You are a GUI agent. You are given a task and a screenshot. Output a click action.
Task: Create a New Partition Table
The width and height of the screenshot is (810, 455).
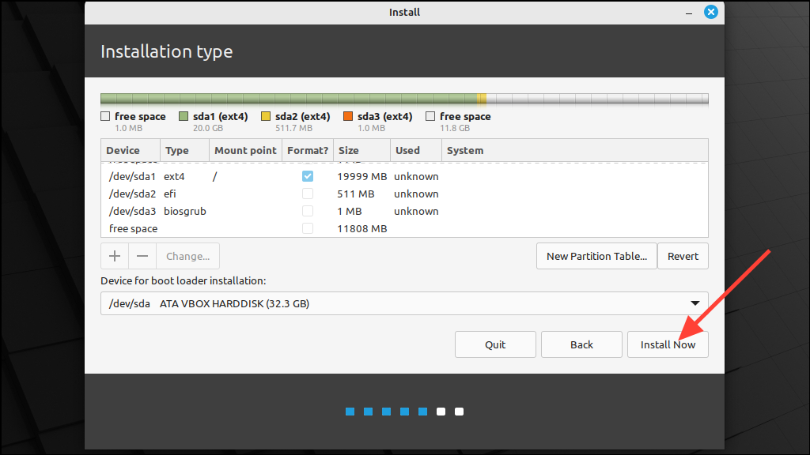click(596, 255)
